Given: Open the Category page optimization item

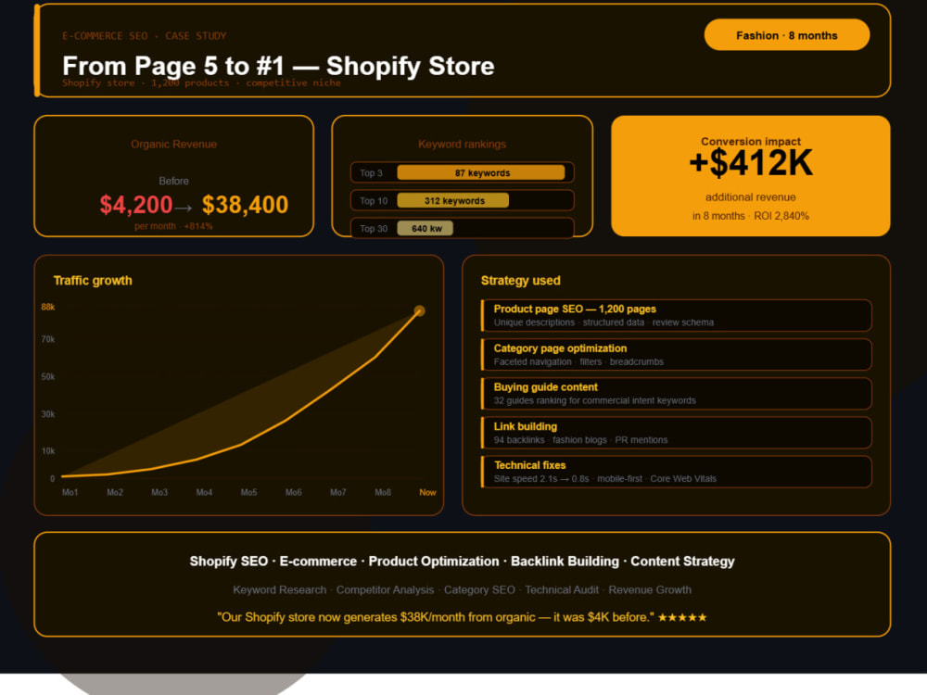Looking at the screenshot, I should point(677,355).
